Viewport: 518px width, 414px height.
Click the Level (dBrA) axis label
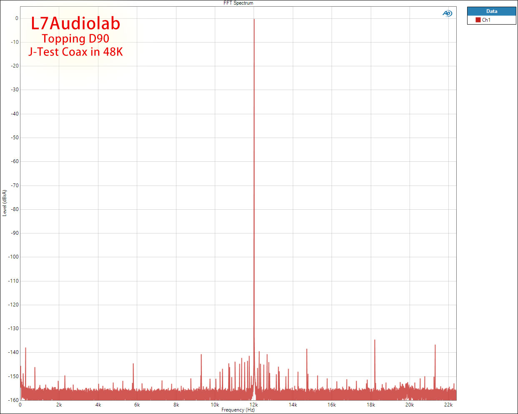coord(5,203)
